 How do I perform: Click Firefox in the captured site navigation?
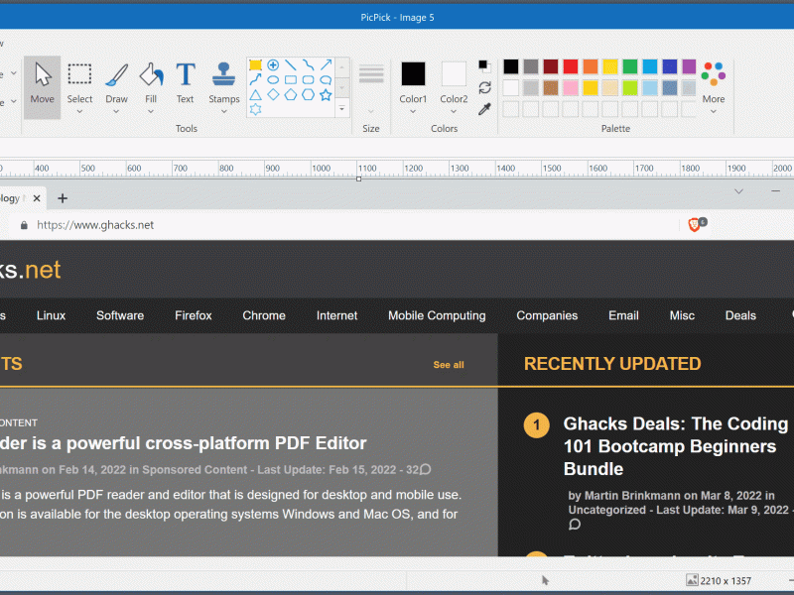point(194,315)
